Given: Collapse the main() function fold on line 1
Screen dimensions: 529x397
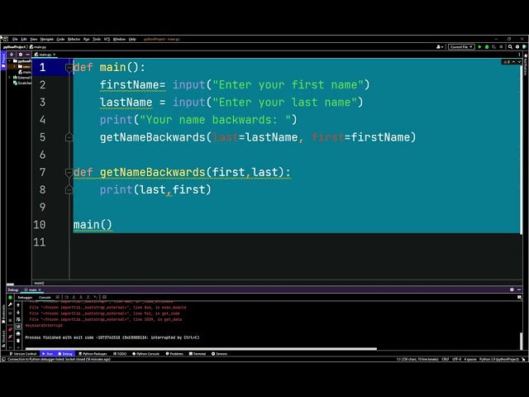Looking at the screenshot, I should 69,68.
